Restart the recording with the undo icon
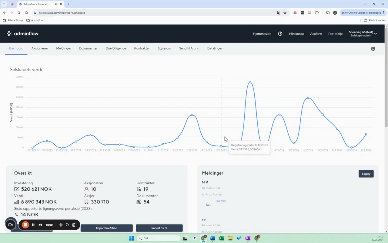This screenshot has width=388, height=243. (x=67, y=225)
